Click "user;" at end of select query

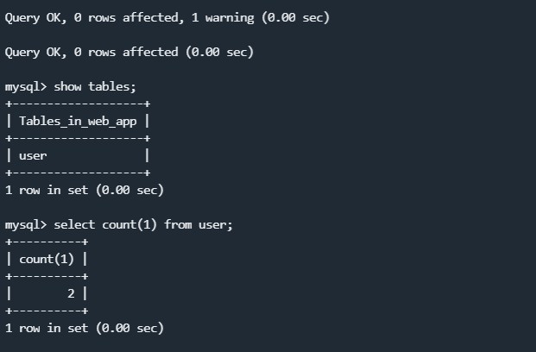click(x=216, y=224)
